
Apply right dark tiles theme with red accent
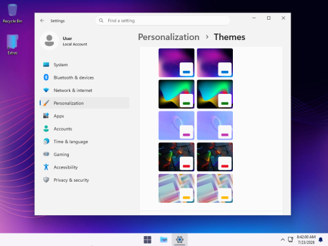(x=215, y=157)
